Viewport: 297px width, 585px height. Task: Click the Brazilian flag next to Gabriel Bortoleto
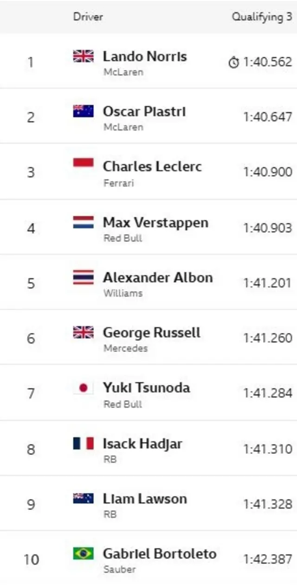tap(84, 553)
